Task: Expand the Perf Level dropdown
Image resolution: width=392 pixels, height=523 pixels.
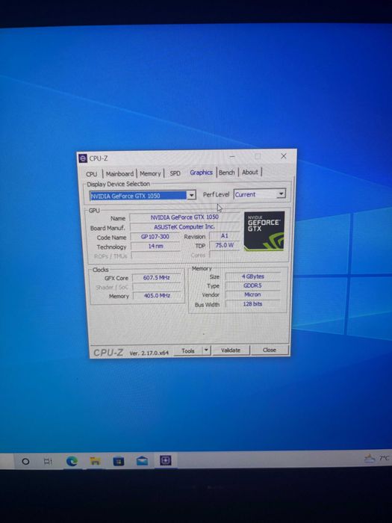Action: tap(281, 194)
